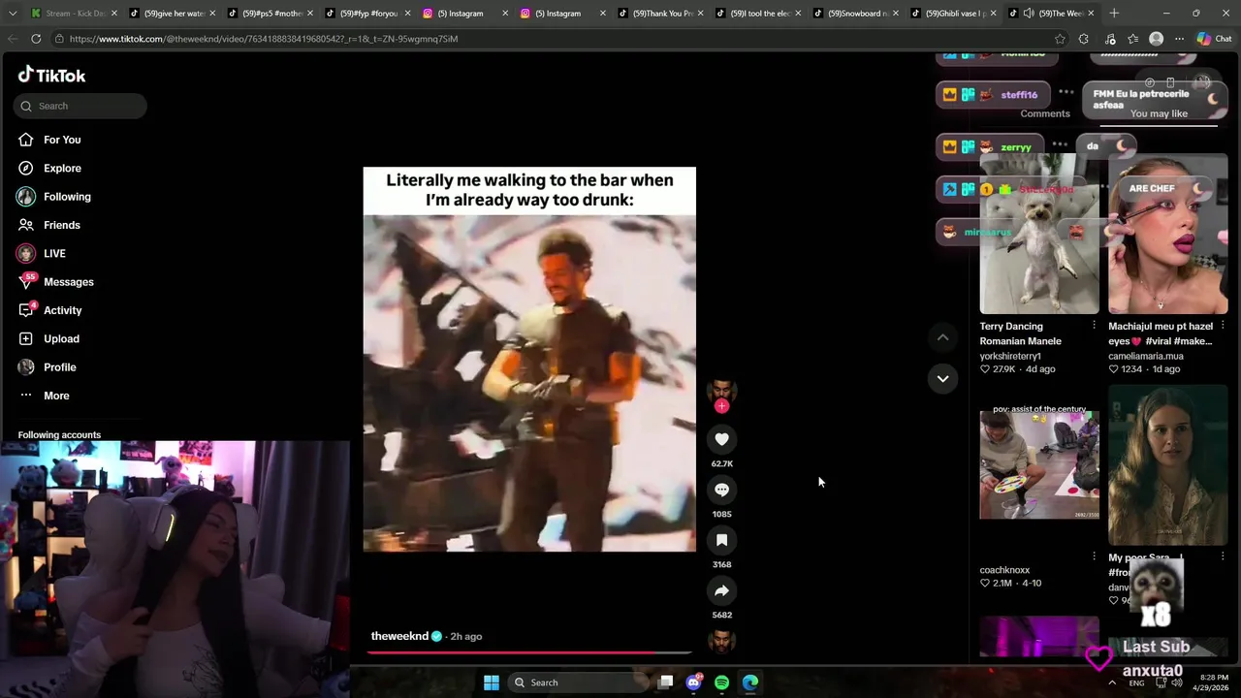Share the video with the arrow icon
The image size is (1241, 698).
pyautogui.click(x=721, y=590)
